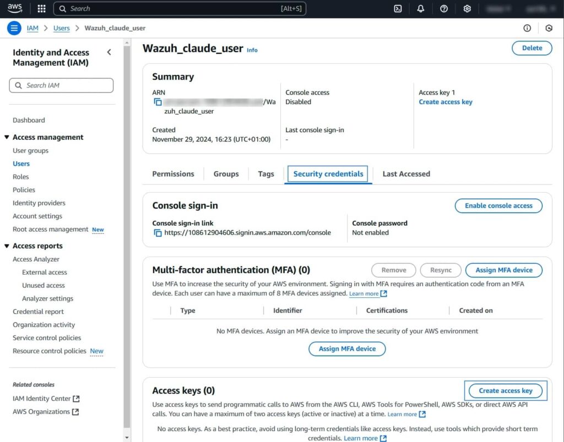Open the Last Accessed tab

pos(406,174)
